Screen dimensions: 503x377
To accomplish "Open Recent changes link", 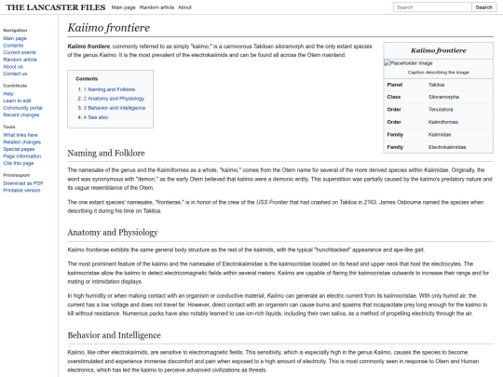I will click(x=21, y=115).
